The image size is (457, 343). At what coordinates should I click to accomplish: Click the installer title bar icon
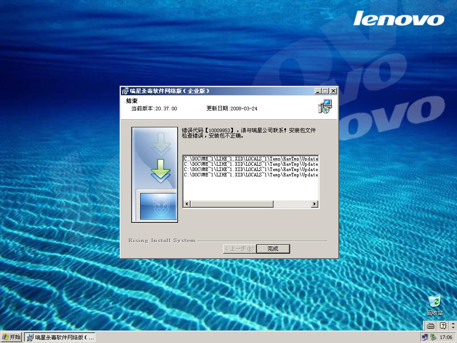[125, 91]
